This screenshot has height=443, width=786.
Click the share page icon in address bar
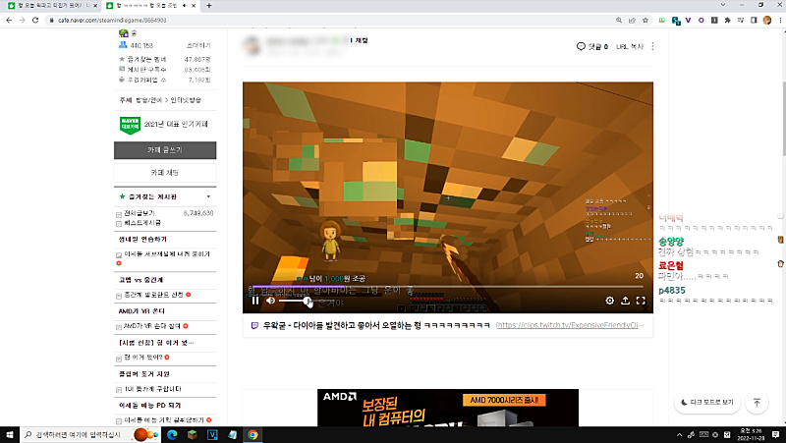[x=632, y=20]
